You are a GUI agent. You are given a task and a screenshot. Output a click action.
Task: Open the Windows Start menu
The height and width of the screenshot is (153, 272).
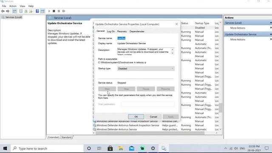coord(5,148)
